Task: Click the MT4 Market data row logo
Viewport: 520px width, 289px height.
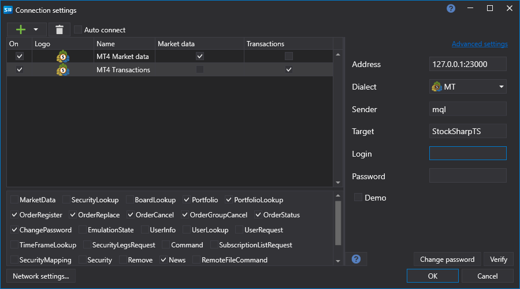Action: point(62,57)
